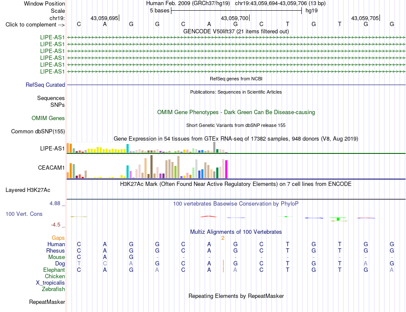This screenshot has height=312, width=406.
Task: Open the RefSeq Curated track label
Action: pyautogui.click(x=45, y=85)
